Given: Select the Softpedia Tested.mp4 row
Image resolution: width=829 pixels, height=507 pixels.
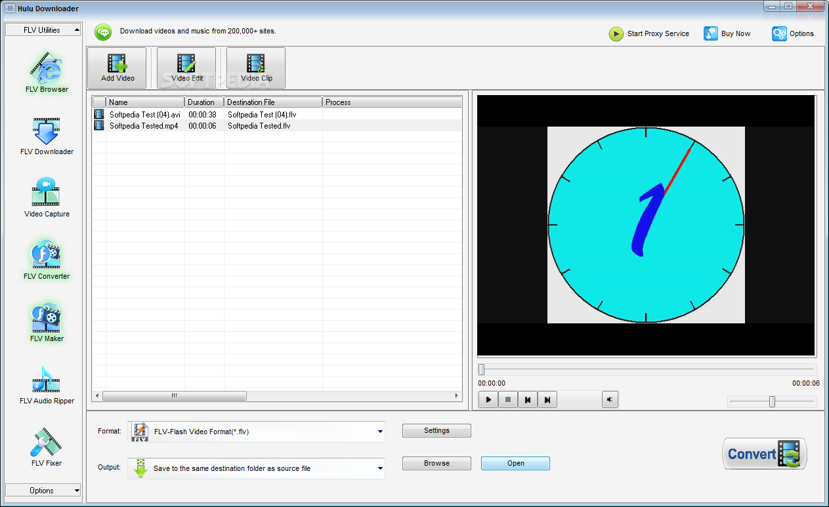Looking at the screenshot, I should [277, 125].
